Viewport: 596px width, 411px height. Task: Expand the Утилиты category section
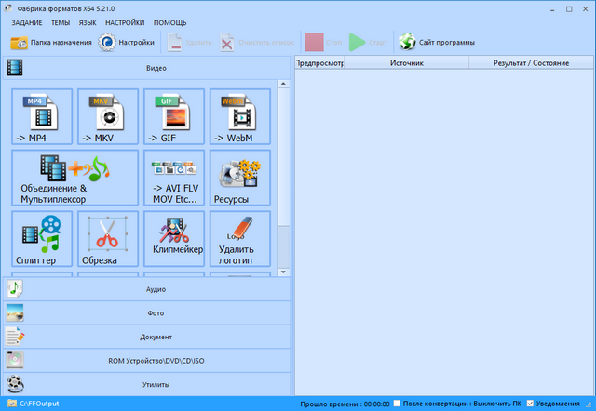point(149,384)
